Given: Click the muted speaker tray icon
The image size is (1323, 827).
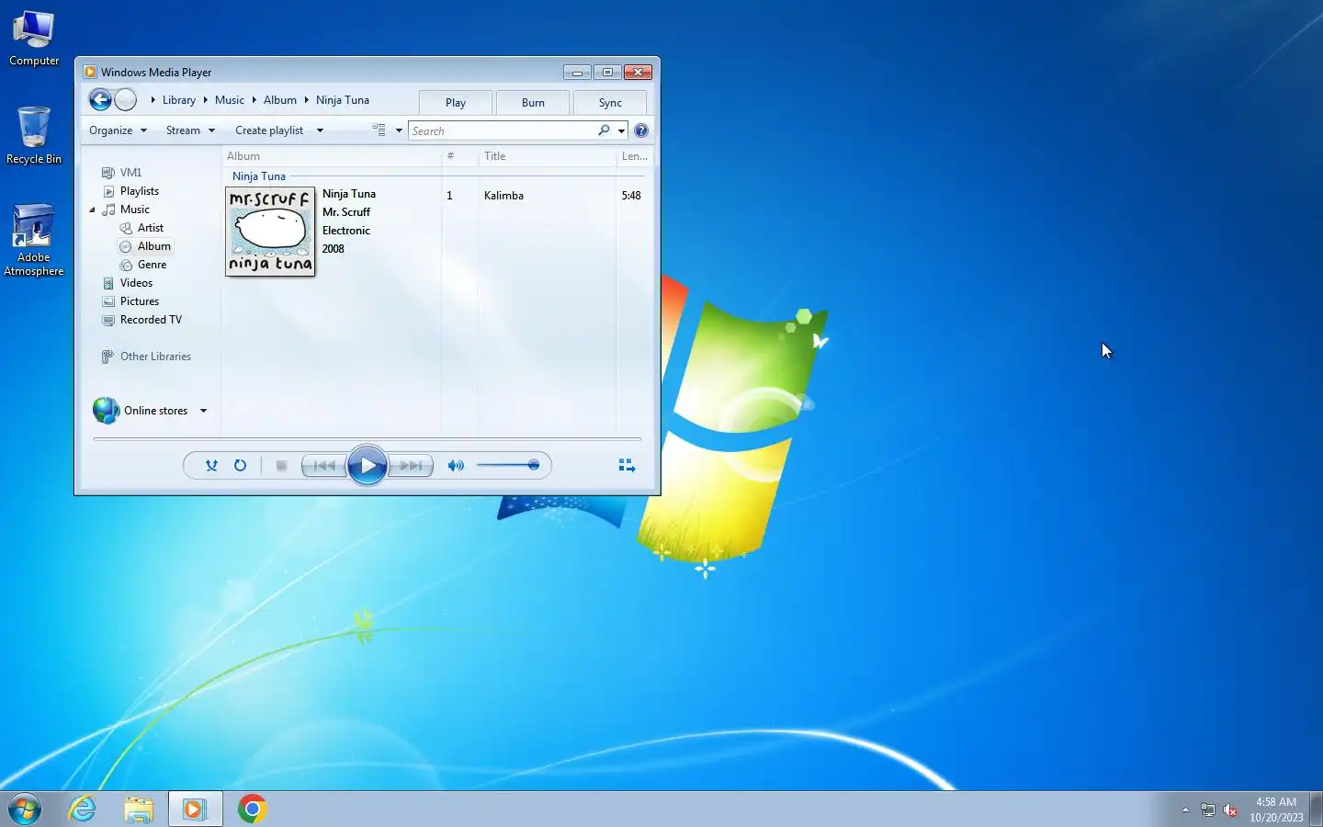Looking at the screenshot, I should tap(1230, 810).
